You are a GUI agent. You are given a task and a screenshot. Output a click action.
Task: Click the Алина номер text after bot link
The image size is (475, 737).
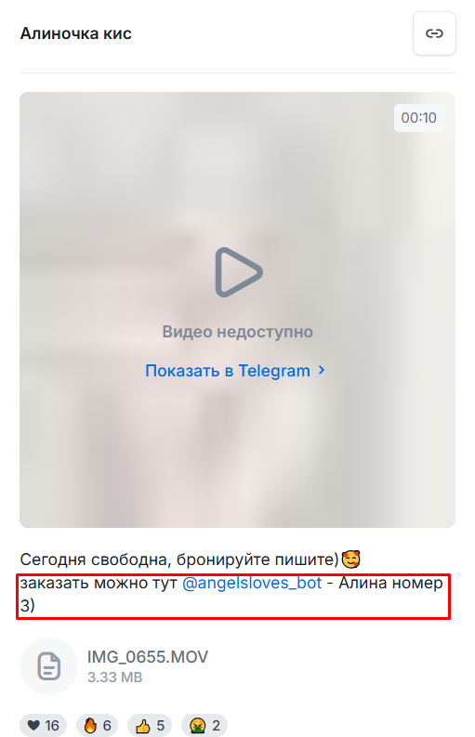[390, 583]
